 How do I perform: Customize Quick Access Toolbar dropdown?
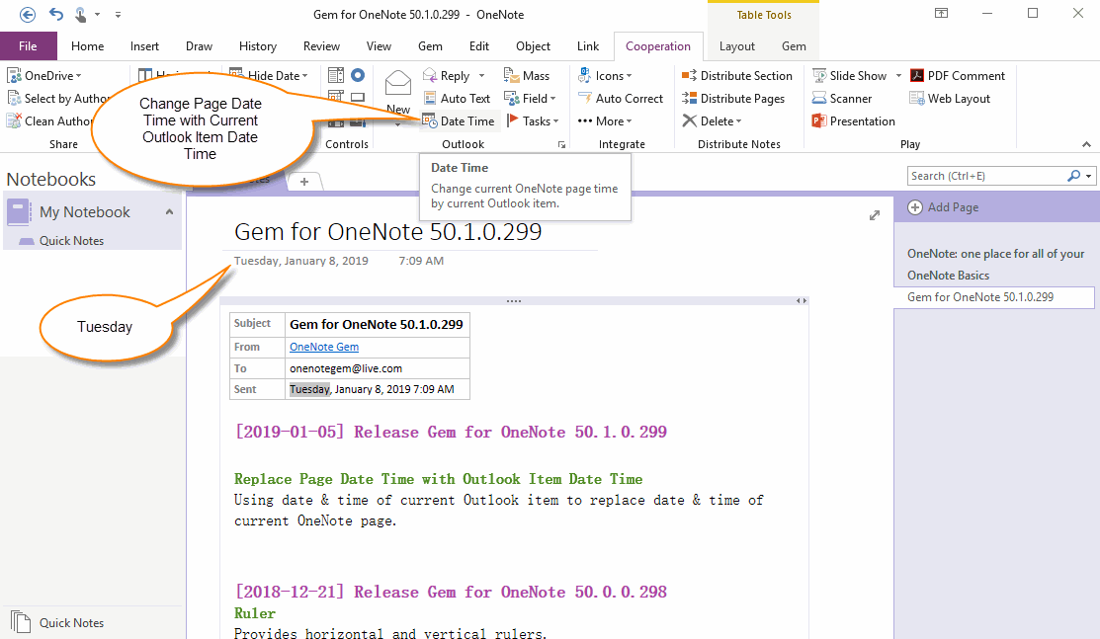coord(118,14)
